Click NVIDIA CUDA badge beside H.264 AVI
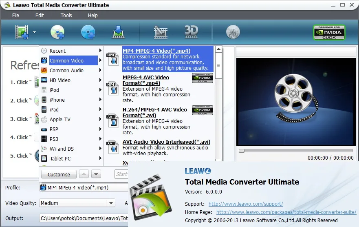This screenshot has height=227, width=359. click(203, 110)
